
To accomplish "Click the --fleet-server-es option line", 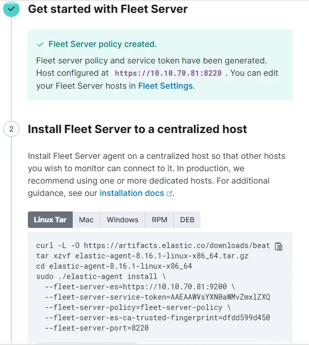I will [140, 287].
